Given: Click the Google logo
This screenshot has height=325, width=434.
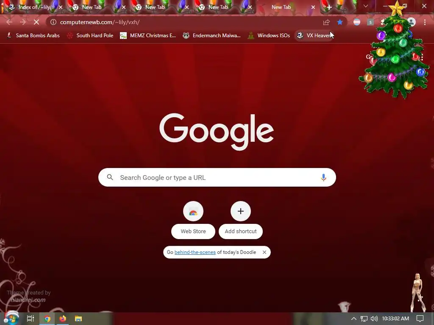Looking at the screenshot, I should coord(217,132).
